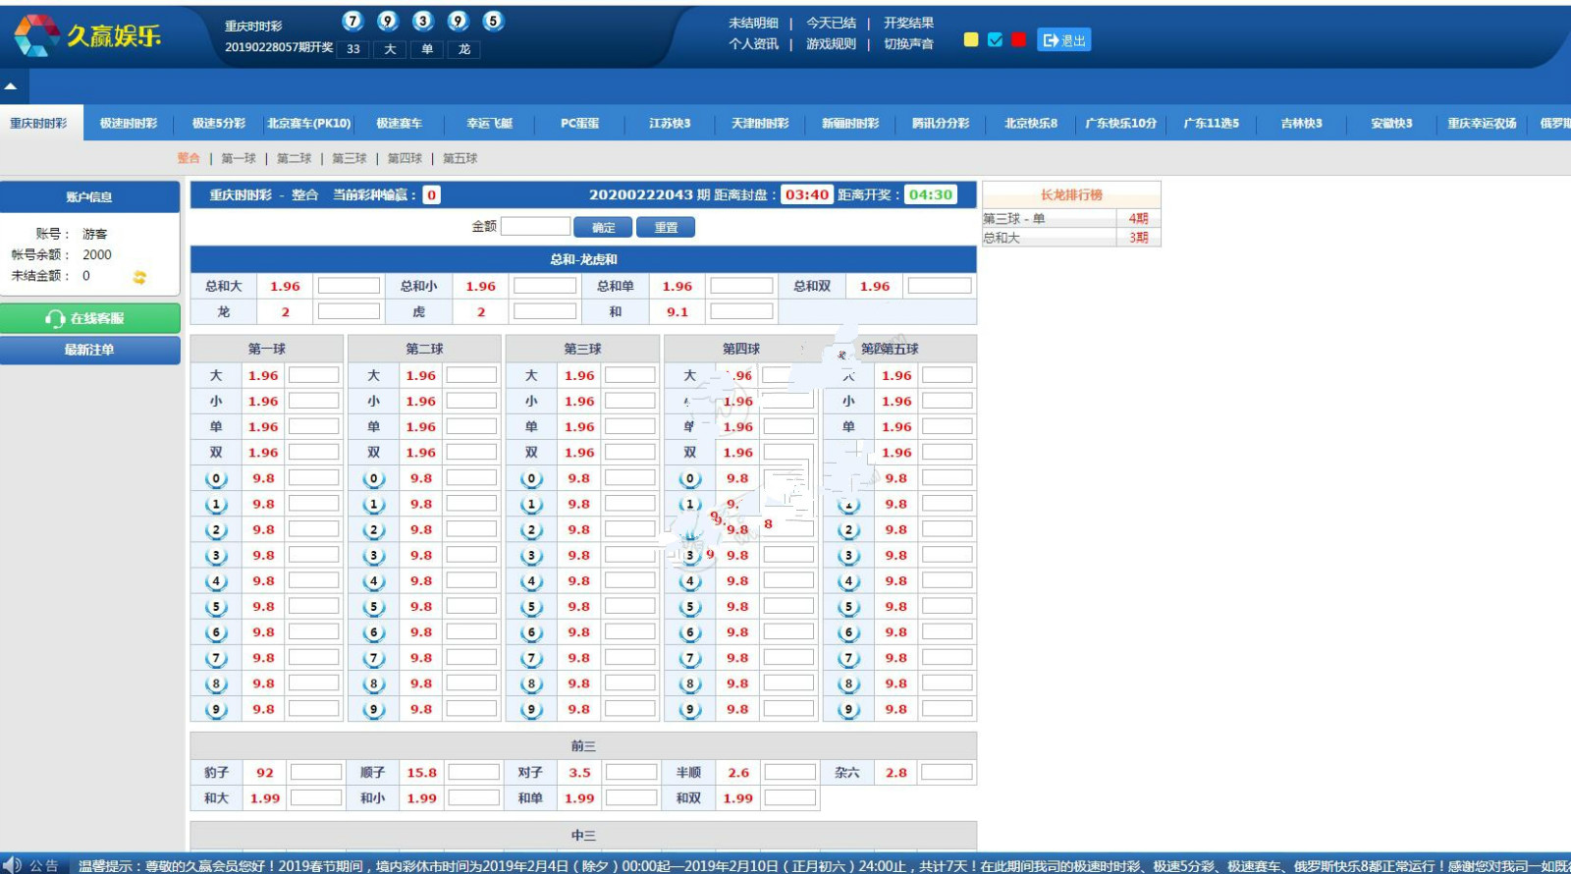Choose the blue checked theme swatch

(995, 40)
